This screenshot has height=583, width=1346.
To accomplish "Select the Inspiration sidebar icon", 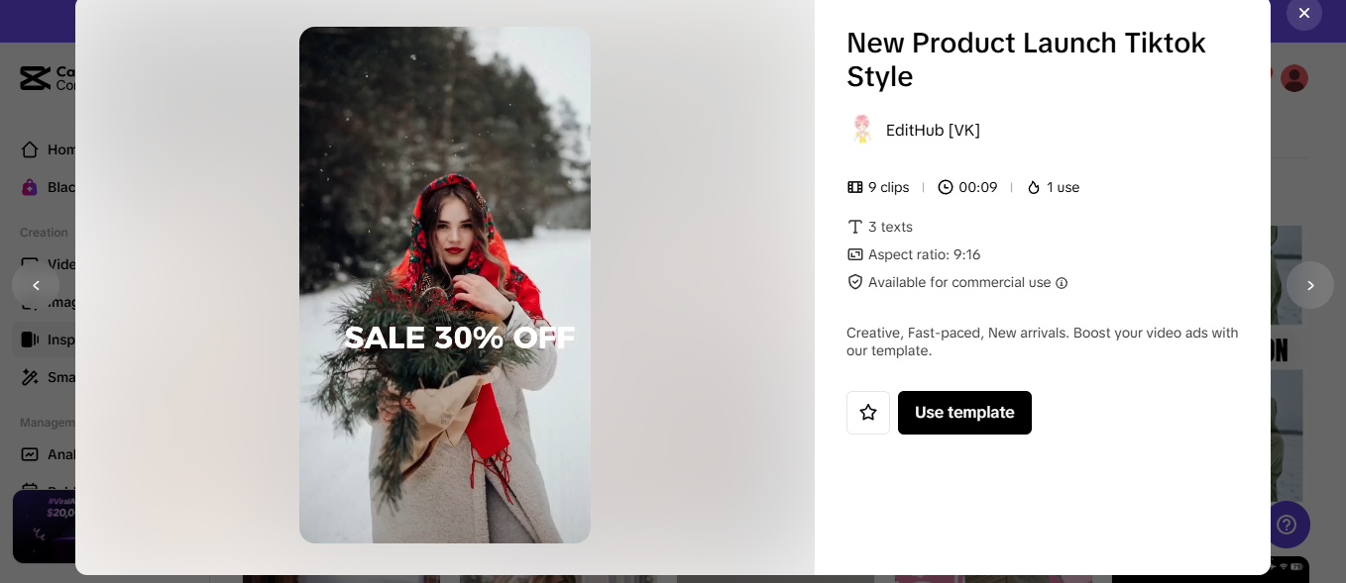I will click(x=30, y=340).
